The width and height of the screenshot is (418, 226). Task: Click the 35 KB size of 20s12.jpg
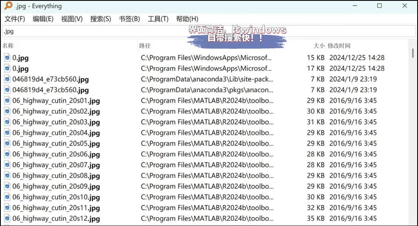click(316, 219)
